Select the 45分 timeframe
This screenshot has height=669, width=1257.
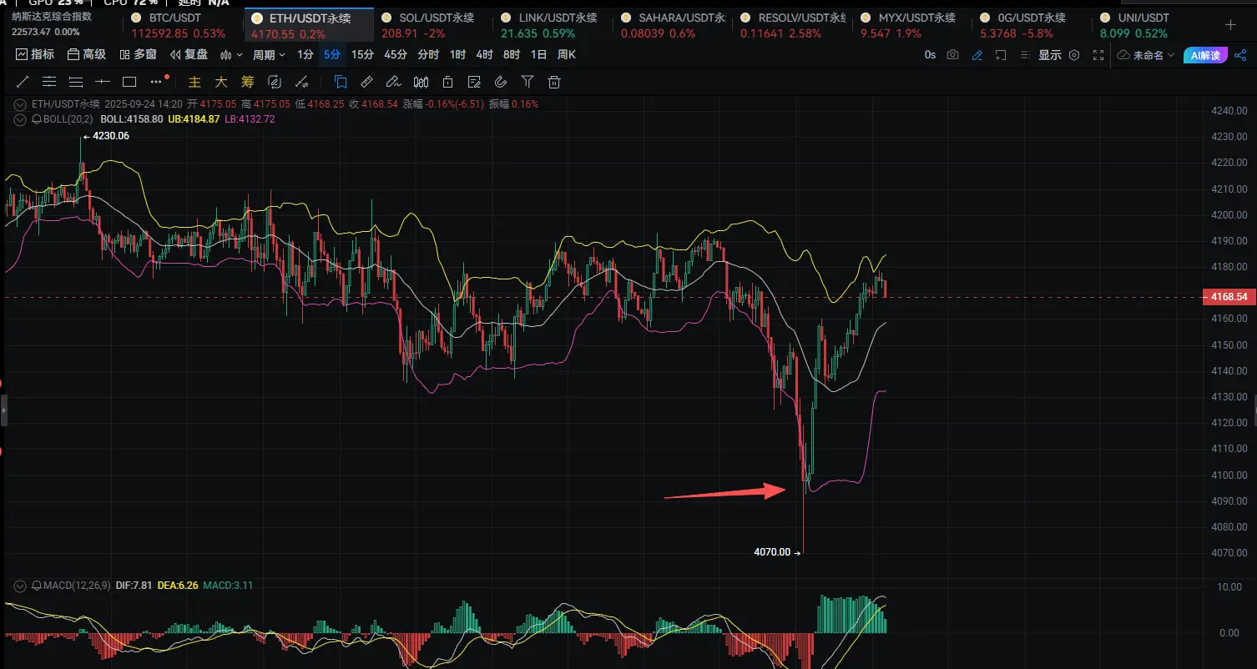396,55
